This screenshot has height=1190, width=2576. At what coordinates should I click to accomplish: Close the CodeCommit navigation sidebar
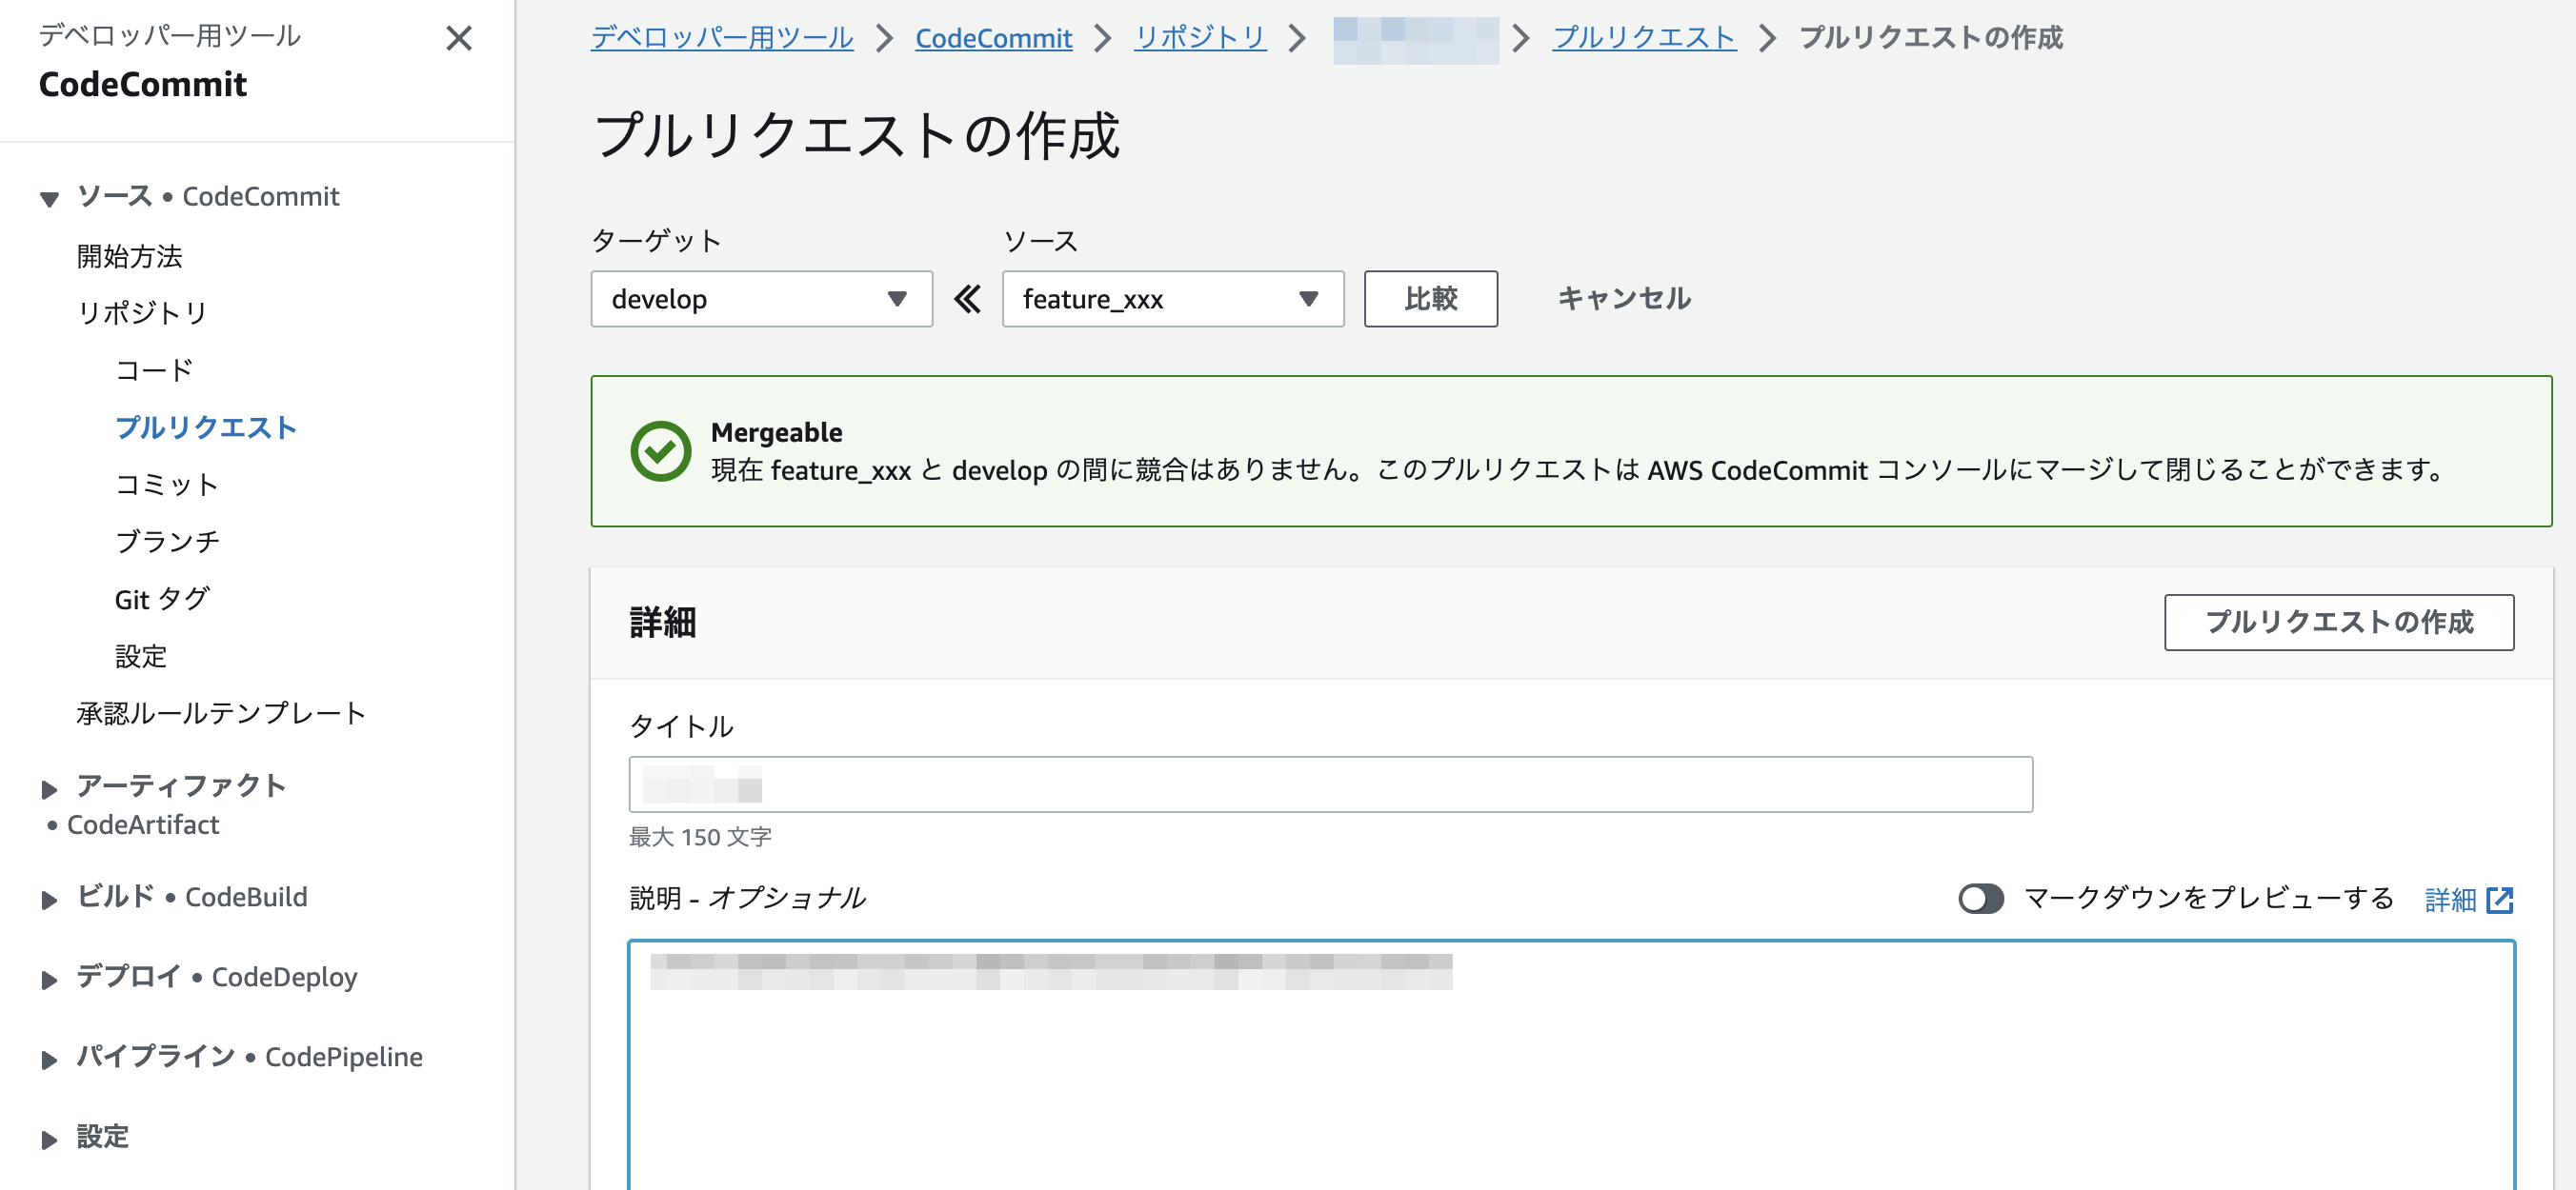click(x=459, y=39)
